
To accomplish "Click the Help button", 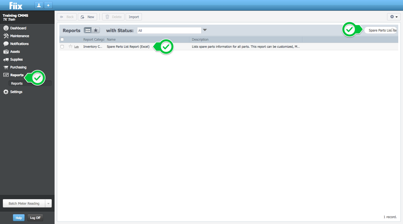I will 19,218.
